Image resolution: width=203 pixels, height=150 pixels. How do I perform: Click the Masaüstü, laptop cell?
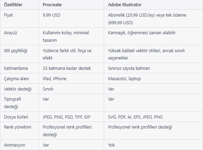tap(124, 79)
